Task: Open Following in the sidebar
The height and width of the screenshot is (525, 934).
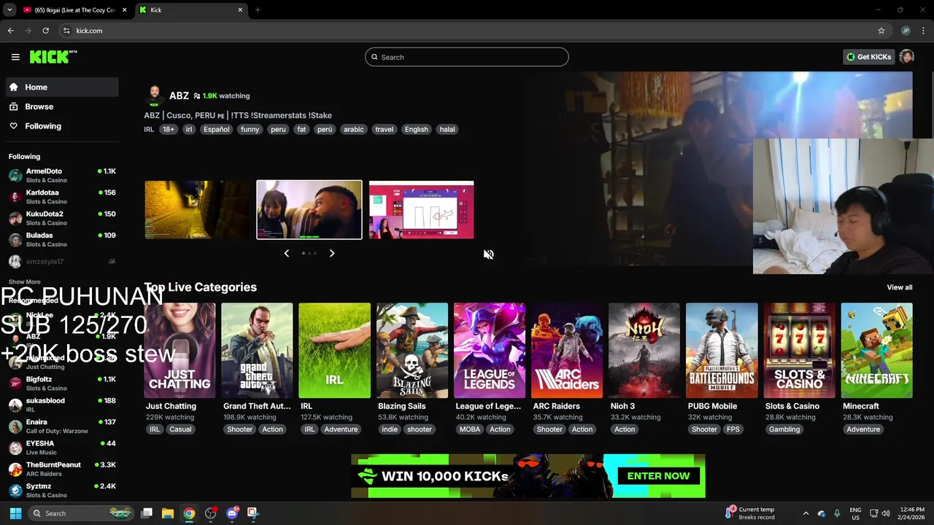Action: pos(62,126)
